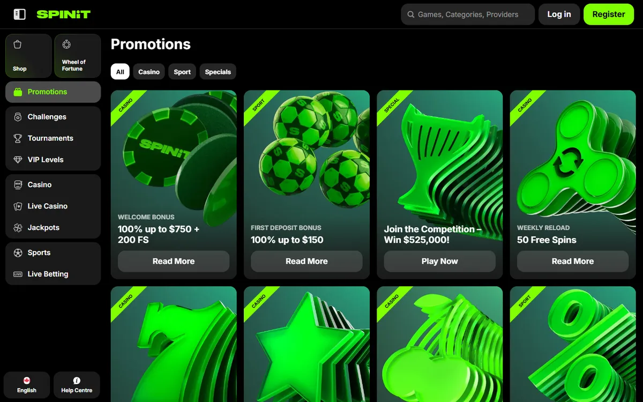Open VIP Levels in the sidebar
This screenshot has height=402, width=643.
tap(53, 160)
